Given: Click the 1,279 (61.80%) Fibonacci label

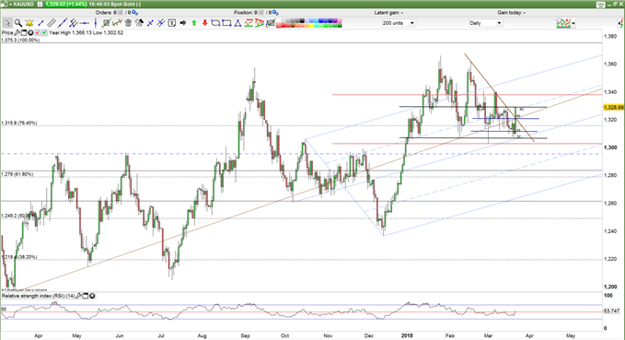Looking at the screenshot, I should click(17, 174).
